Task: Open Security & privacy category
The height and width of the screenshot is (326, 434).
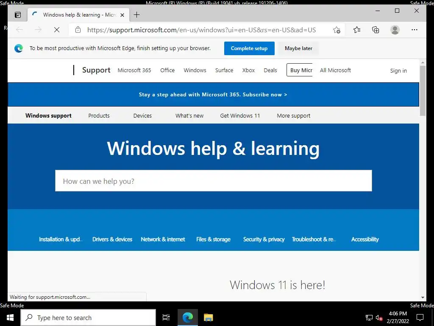Action: click(x=264, y=239)
